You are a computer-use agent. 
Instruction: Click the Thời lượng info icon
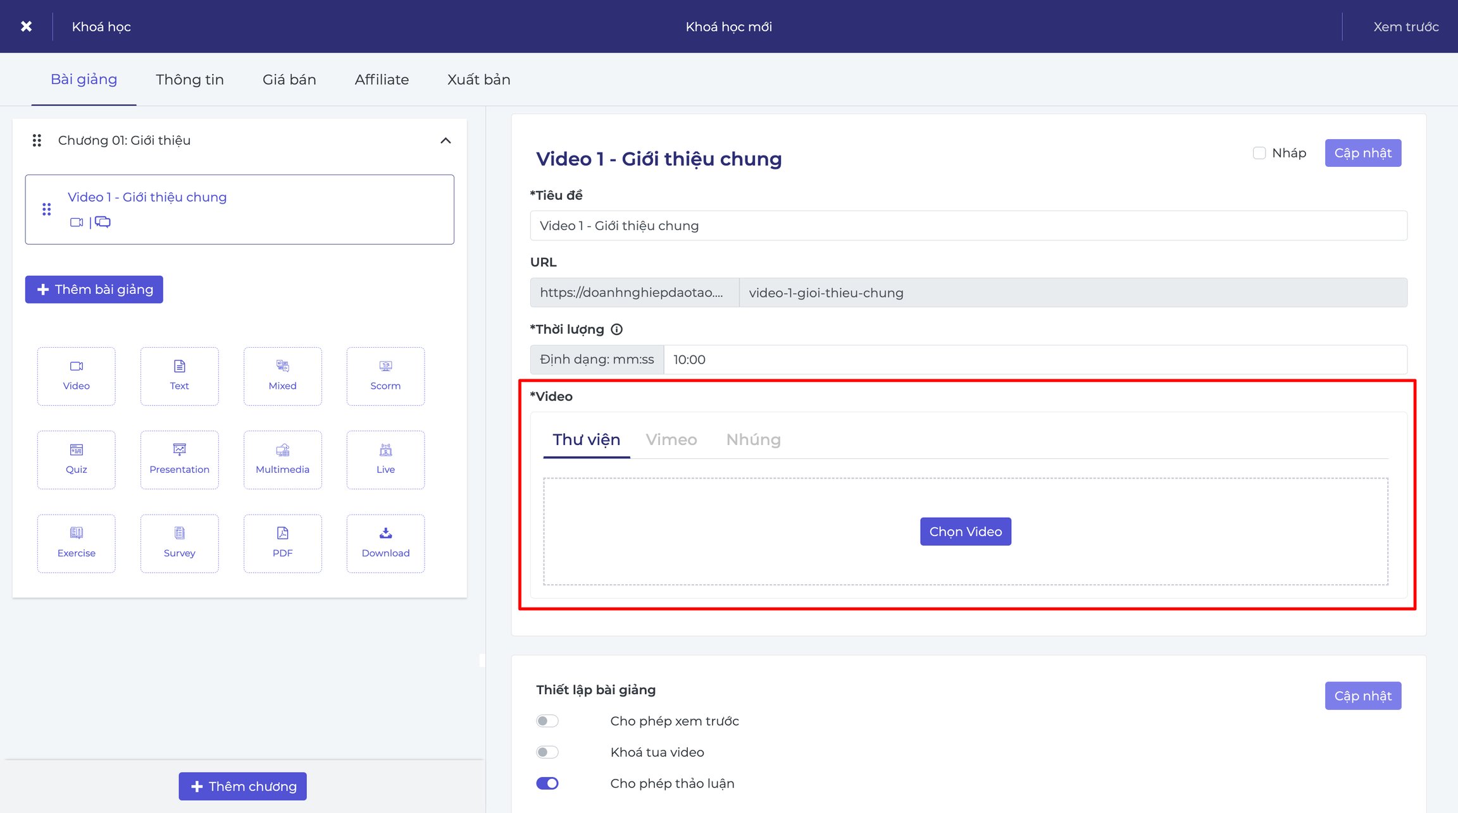click(x=616, y=329)
